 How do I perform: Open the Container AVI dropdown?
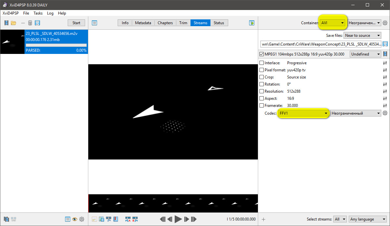pos(333,23)
